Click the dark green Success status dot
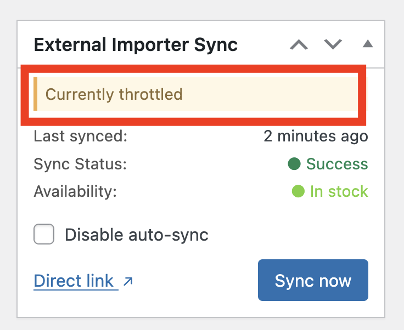 294,164
